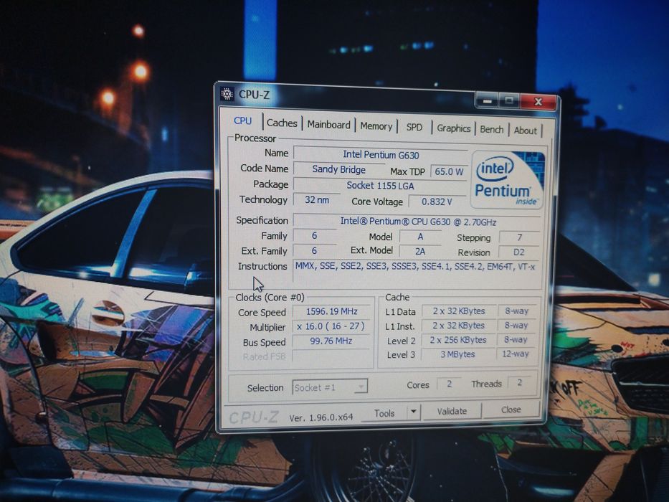669x502 pixels.
Task: Click the Revision value D2
Action: (519, 252)
